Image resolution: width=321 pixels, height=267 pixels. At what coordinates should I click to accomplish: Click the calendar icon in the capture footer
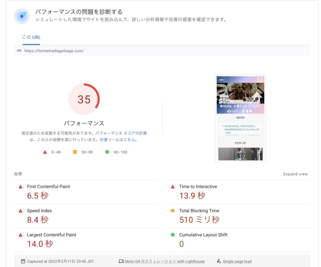click(23, 261)
